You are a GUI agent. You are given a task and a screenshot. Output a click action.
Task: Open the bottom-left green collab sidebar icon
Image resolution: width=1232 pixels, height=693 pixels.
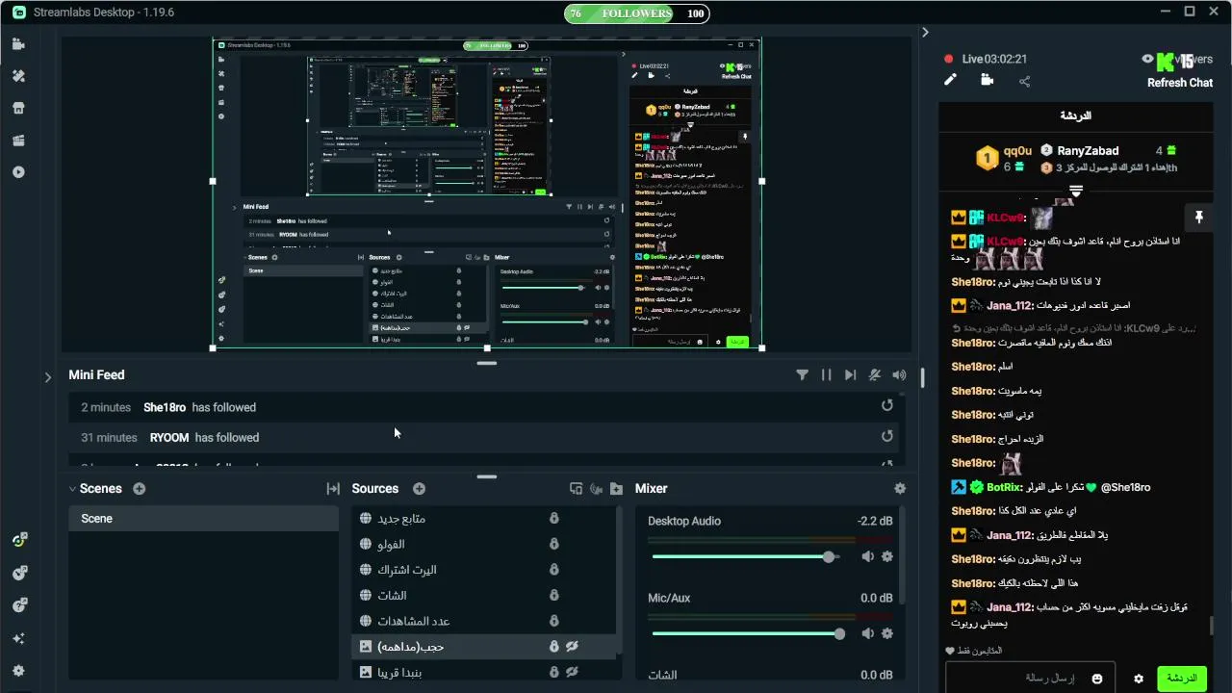18,541
